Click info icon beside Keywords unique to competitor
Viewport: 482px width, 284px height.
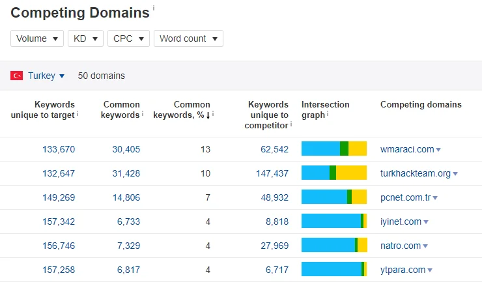[291, 125]
